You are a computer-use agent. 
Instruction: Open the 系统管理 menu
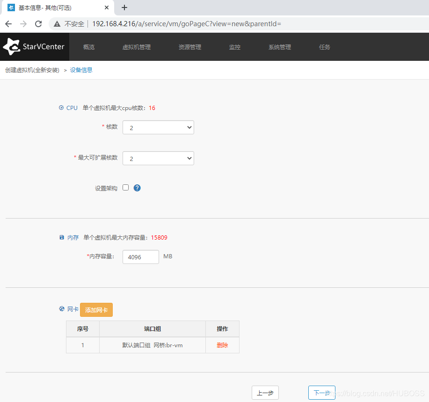[x=280, y=47]
